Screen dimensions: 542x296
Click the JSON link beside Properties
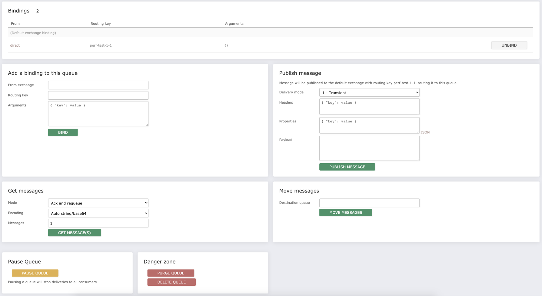(425, 132)
